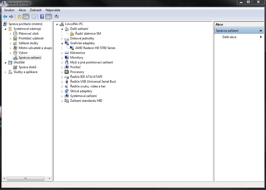Image resolution: width=266 pixels, height=190 pixels.
Task: Expand the Síťové adaptéry category
Action: click(62, 91)
